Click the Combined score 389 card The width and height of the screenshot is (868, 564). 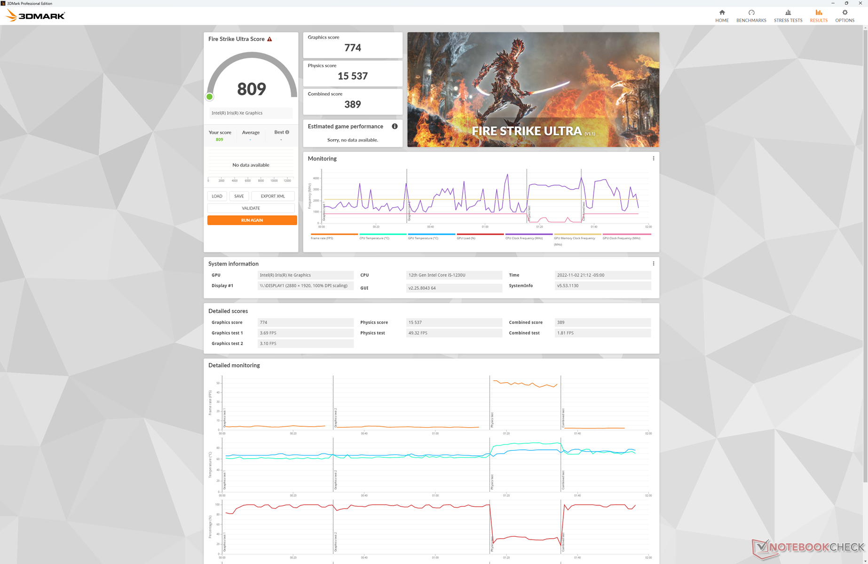coord(353,102)
